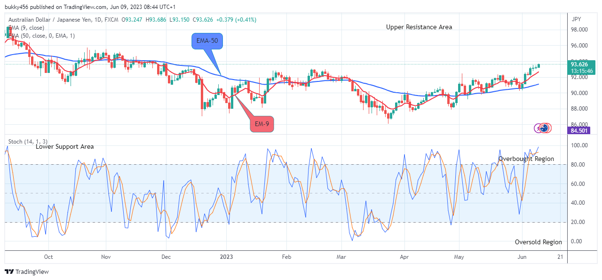
Task: Click the Dec label on the time axis
Action: click(x=166, y=257)
